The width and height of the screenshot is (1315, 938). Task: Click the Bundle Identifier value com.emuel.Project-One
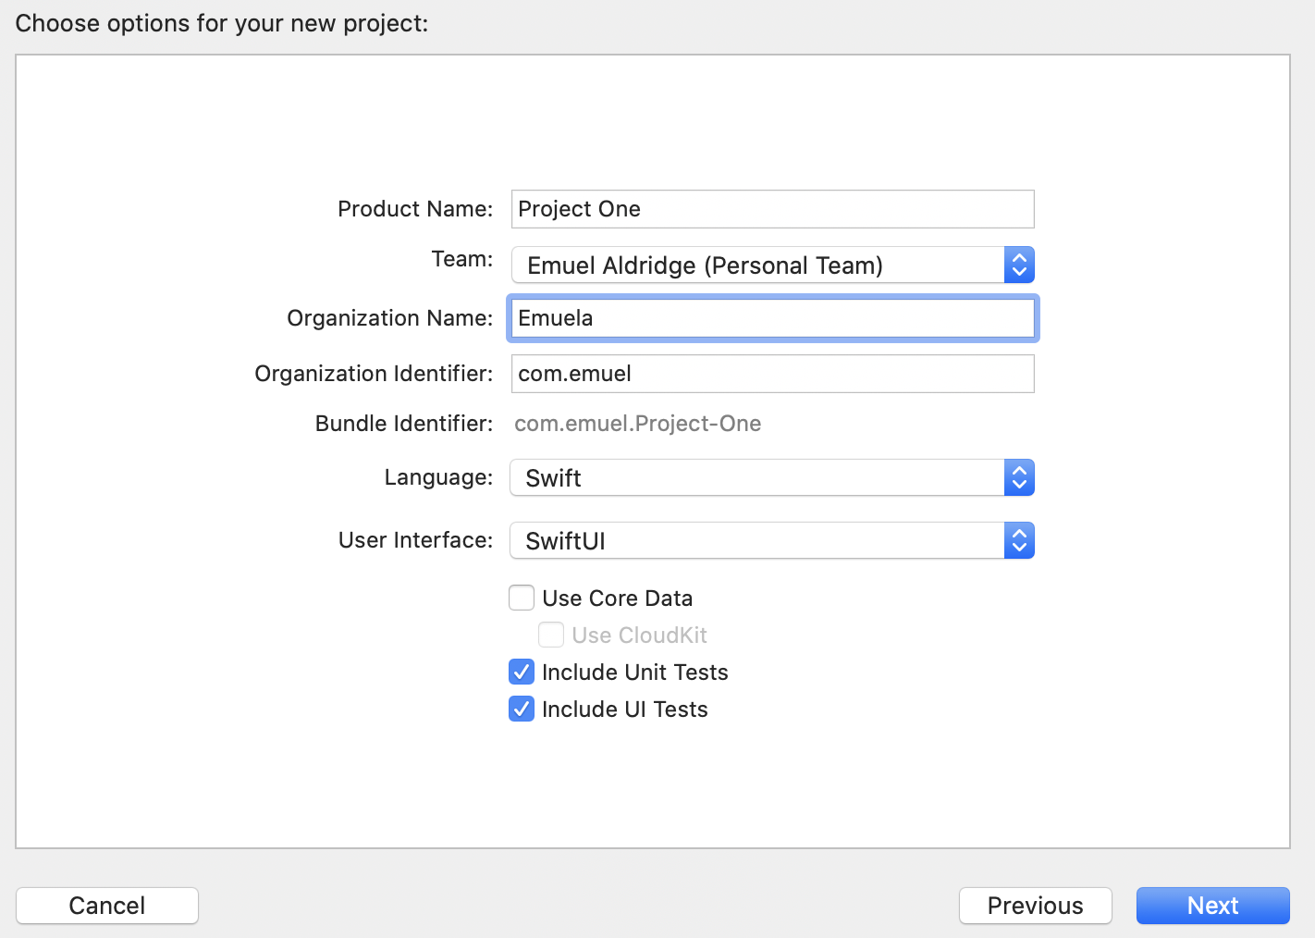(637, 424)
